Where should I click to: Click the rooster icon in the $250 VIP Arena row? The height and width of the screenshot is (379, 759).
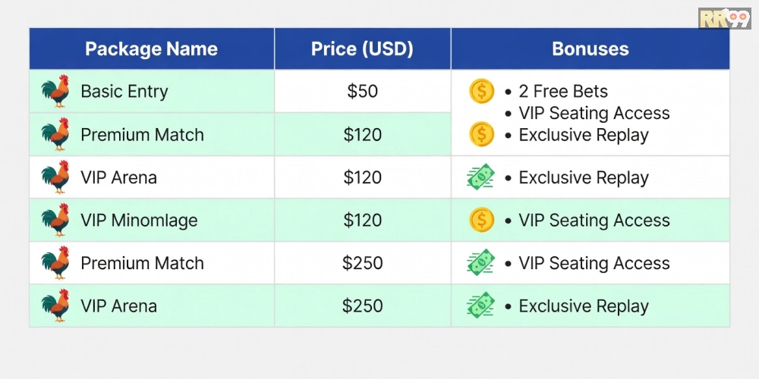coord(55,306)
